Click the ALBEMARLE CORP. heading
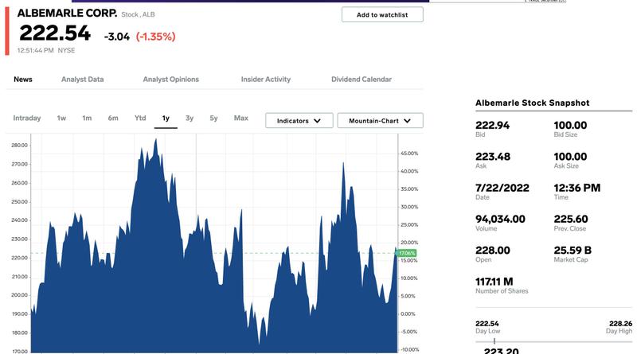The width and height of the screenshot is (637, 354). point(67,13)
